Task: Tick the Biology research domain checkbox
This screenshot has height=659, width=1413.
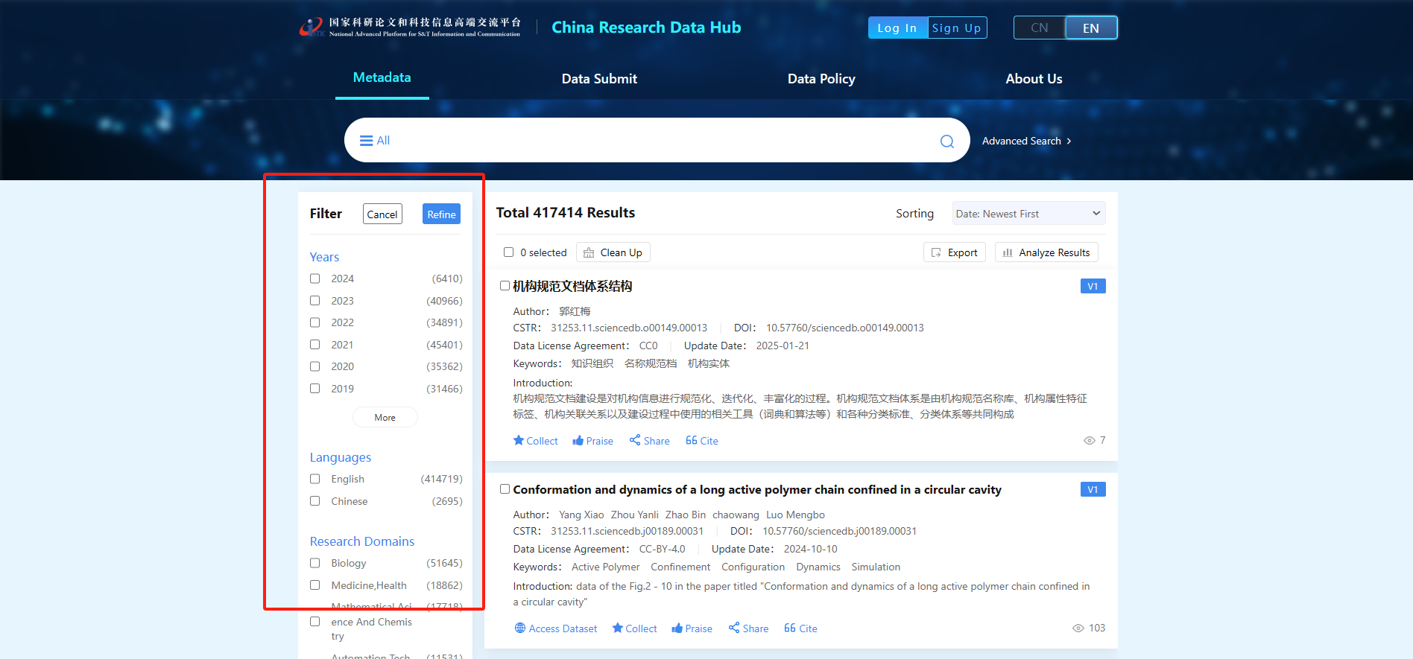Action: point(315,564)
